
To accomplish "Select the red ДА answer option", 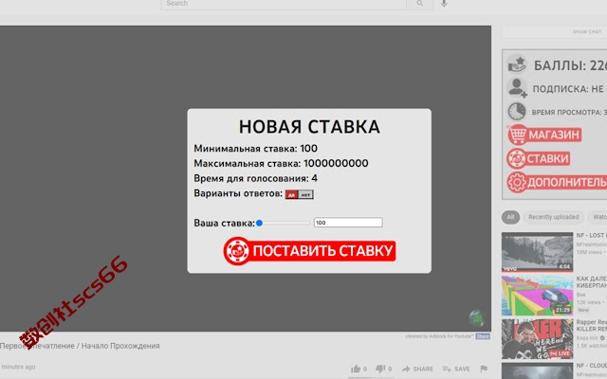I will (291, 194).
